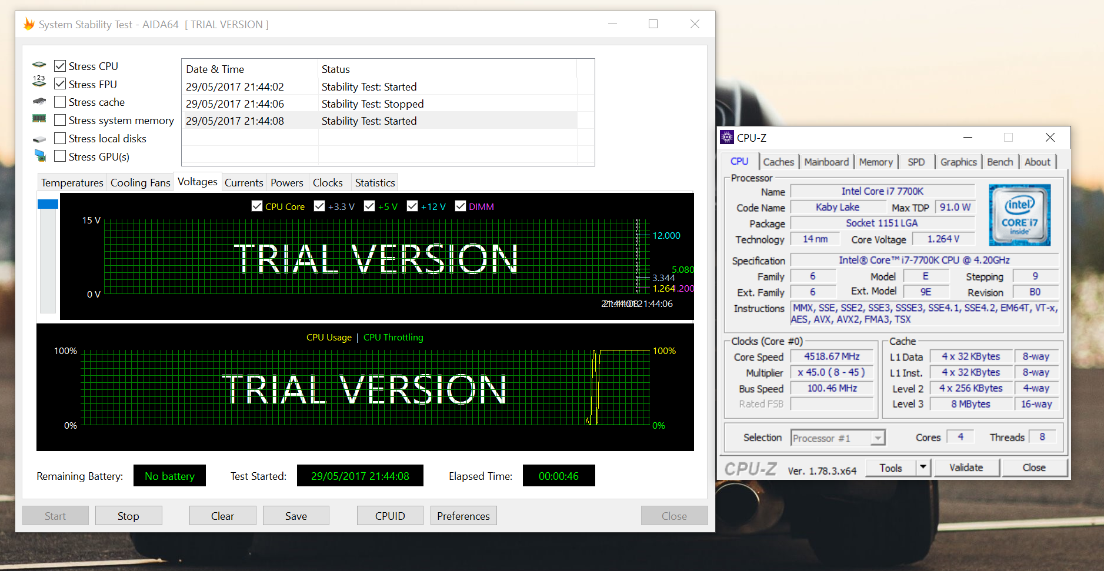
Task: Switch to Mainboard tab in CPU-Z
Action: [826, 162]
